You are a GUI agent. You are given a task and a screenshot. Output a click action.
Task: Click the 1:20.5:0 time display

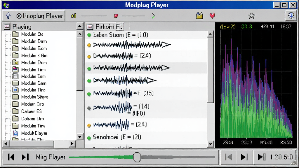click(281, 157)
